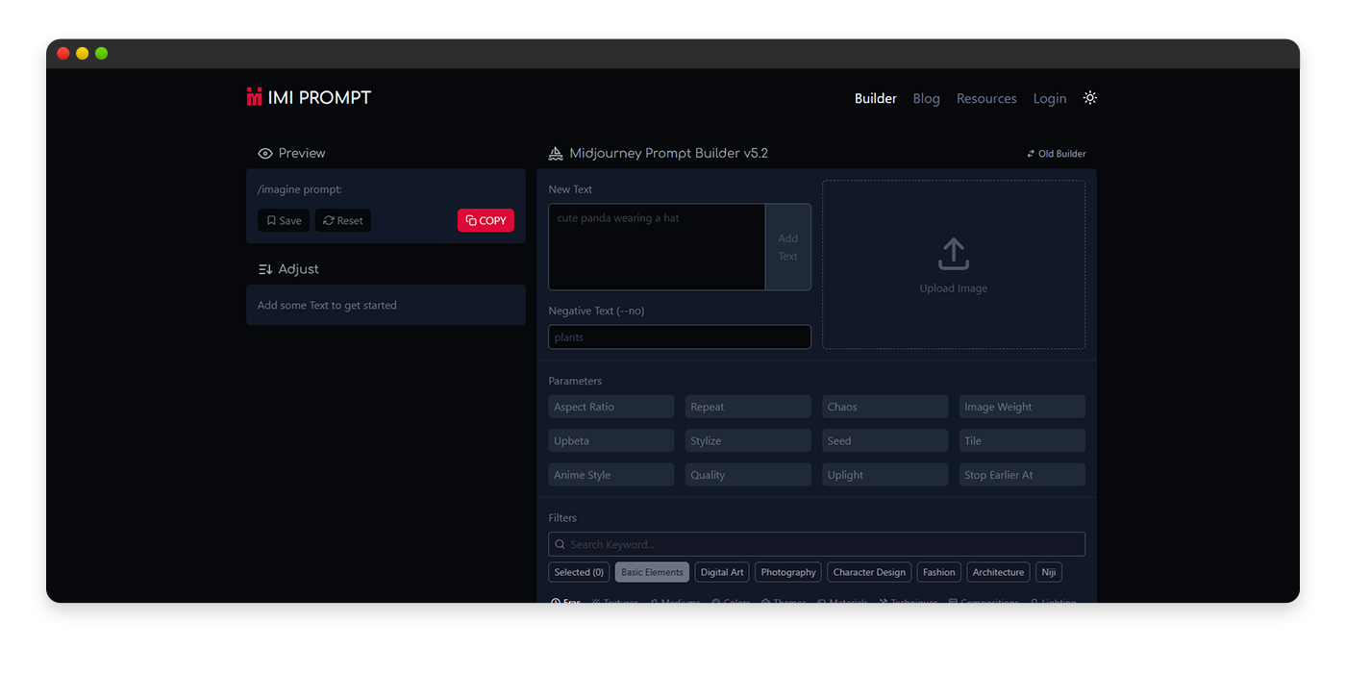Click the 'New Text' label
This screenshot has width=1346, height=673.
(570, 189)
